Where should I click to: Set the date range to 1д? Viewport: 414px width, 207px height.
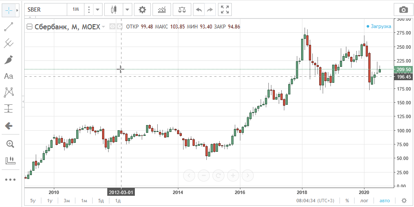click(x=118, y=201)
